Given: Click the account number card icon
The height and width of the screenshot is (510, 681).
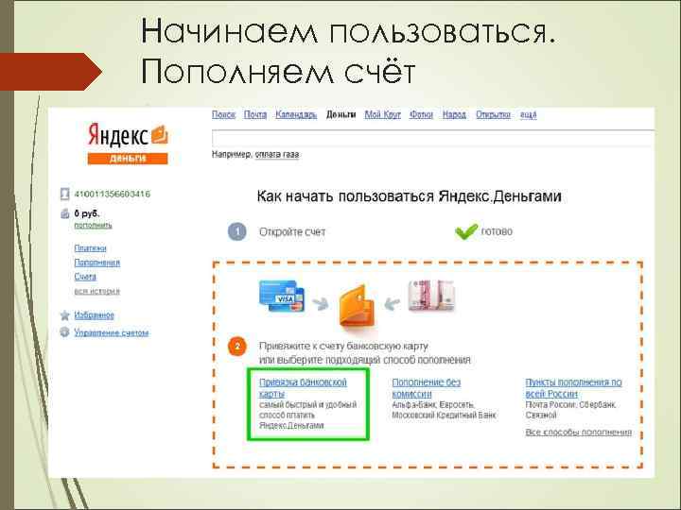Looking at the screenshot, I should (64, 194).
